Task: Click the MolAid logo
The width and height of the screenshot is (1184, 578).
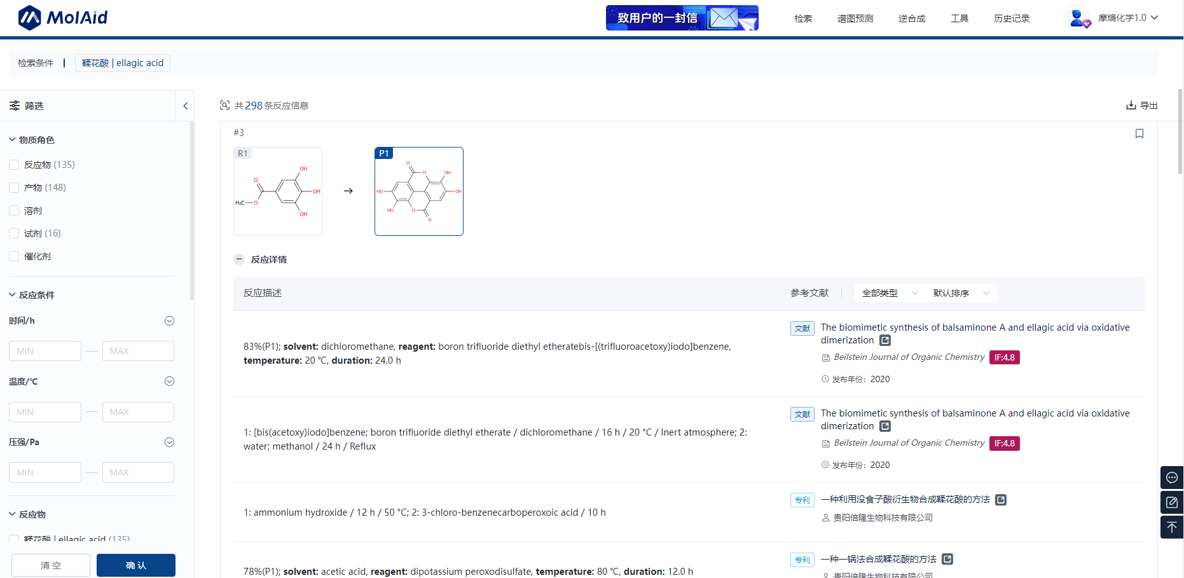Action: (x=63, y=18)
